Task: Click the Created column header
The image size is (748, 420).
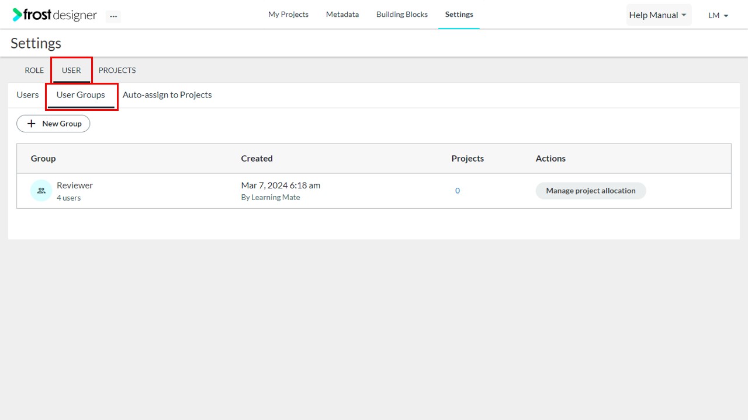Action: pos(257,159)
